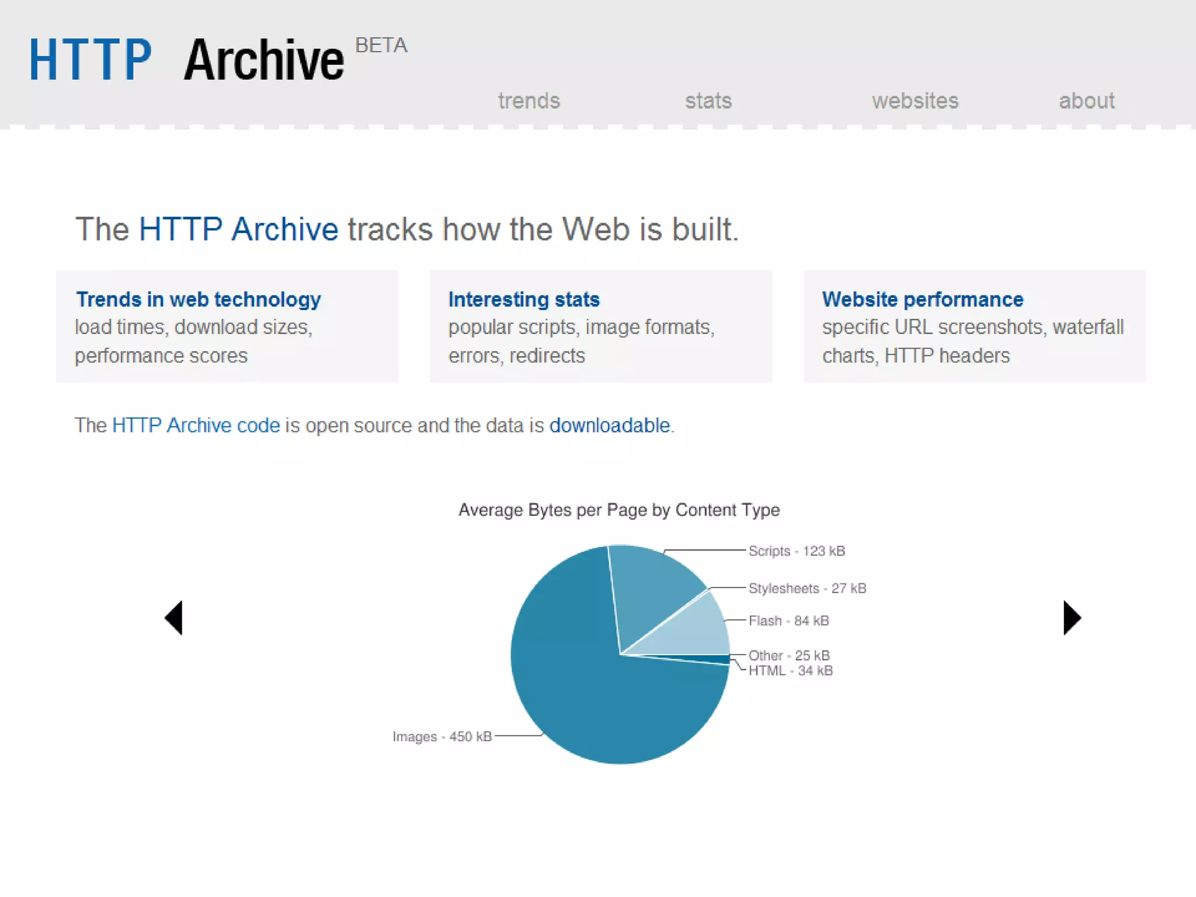Click the text specific URL screenshots, waterfall
The width and height of the screenshot is (1196, 897).
coord(973,327)
